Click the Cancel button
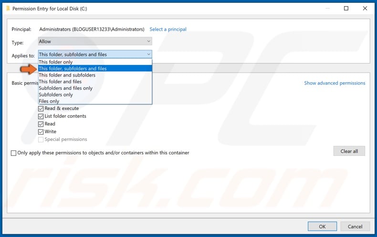This screenshot has width=377, height=237. click(x=355, y=226)
